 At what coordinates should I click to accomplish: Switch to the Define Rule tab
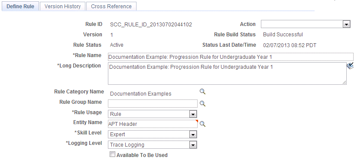(20, 6)
